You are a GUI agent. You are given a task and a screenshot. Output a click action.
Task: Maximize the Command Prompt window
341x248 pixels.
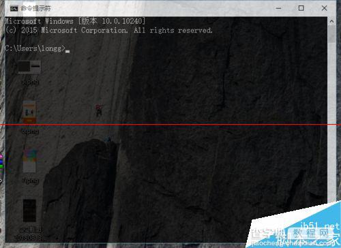coord(301,8)
